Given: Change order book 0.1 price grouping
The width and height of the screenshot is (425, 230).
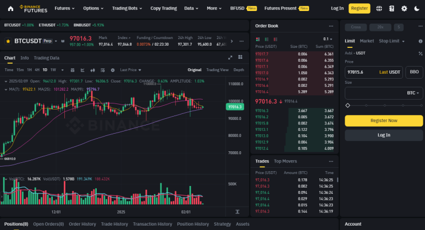Looking at the screenshot, I should pyautogui.click(x=328, y=39).
